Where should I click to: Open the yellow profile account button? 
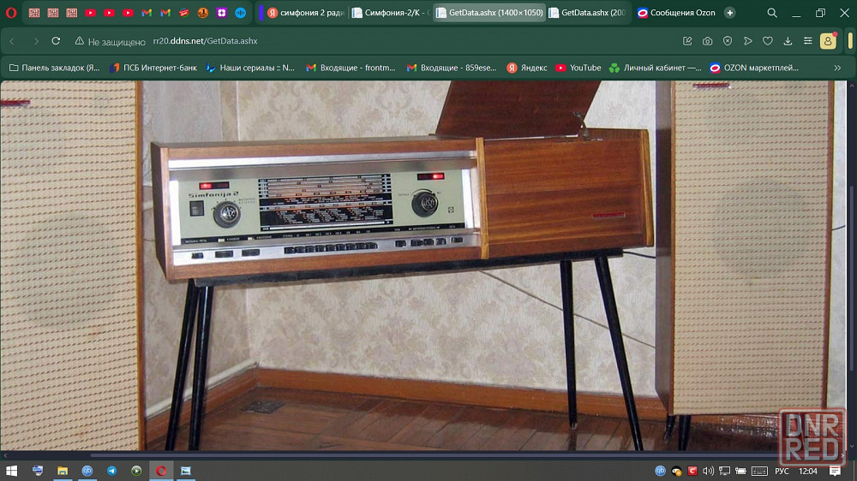point(828,41)
